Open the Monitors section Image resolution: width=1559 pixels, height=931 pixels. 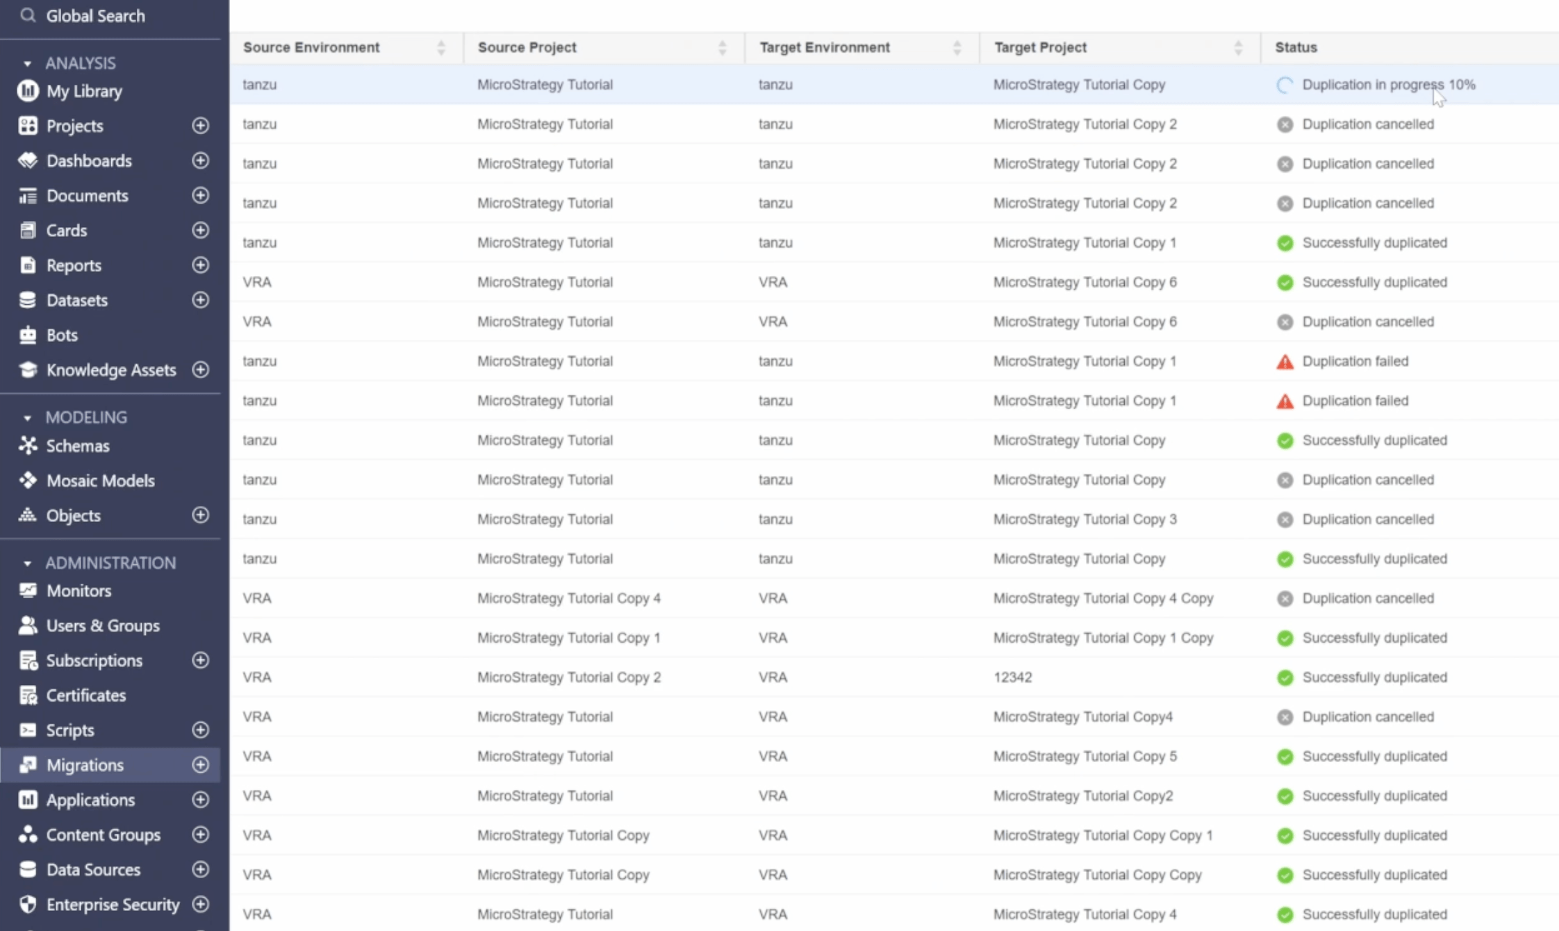click(x=79, y=591)
